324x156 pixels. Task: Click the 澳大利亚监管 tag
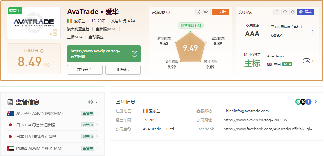[x=78, y=29]
